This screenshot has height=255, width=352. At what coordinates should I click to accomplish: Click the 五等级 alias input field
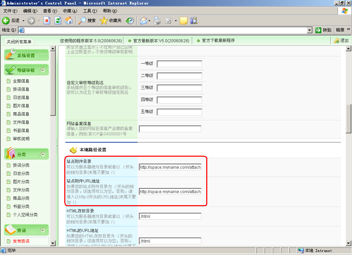(179, 112)
